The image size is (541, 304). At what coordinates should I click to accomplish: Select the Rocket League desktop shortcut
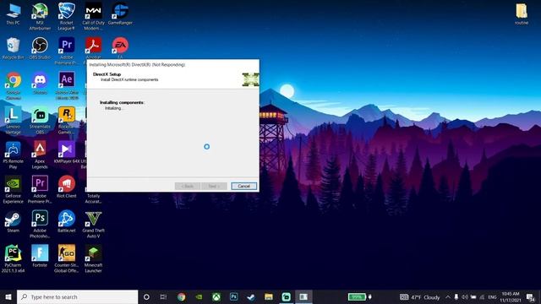pos(67,17)
